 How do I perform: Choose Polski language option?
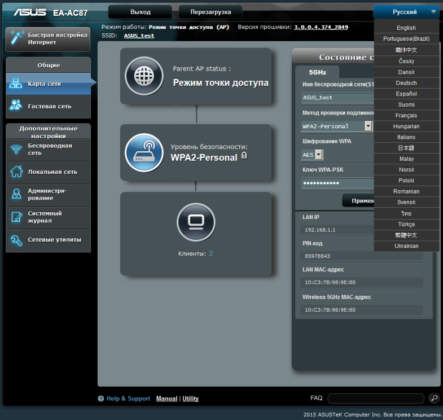(406, 180)
